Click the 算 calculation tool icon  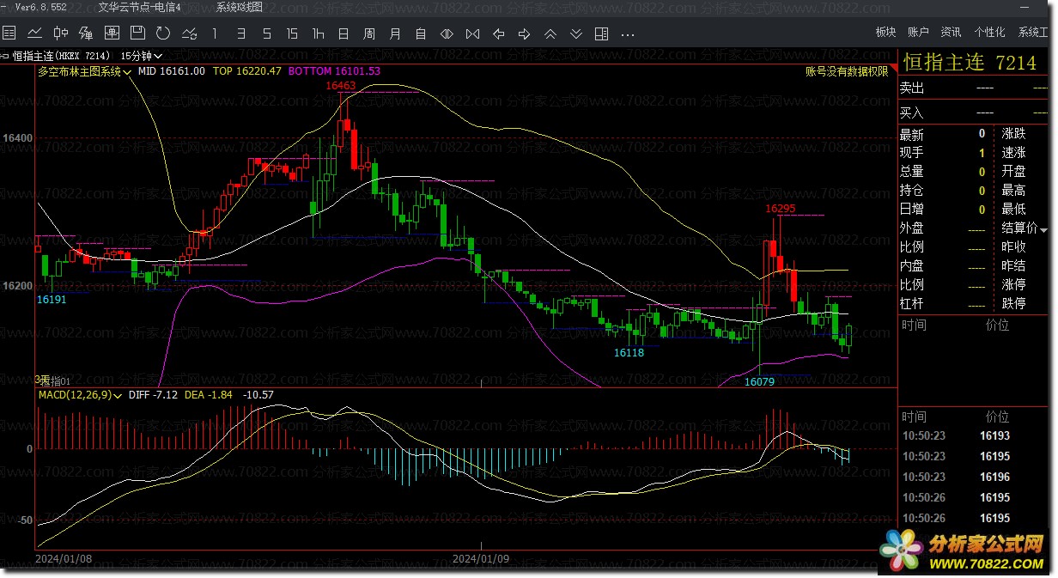point(86,33)
